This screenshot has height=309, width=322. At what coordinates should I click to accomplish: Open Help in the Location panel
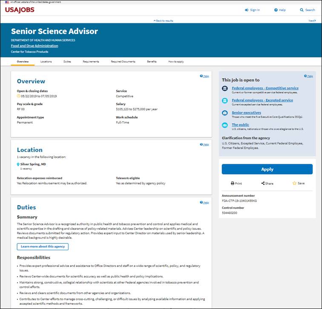(204, 144)
